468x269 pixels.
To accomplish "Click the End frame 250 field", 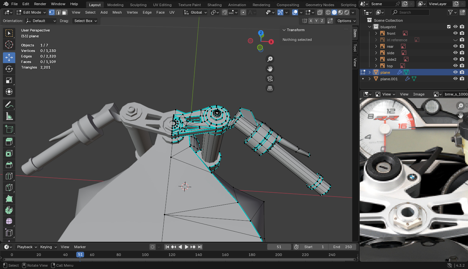I will click(342, 247).
